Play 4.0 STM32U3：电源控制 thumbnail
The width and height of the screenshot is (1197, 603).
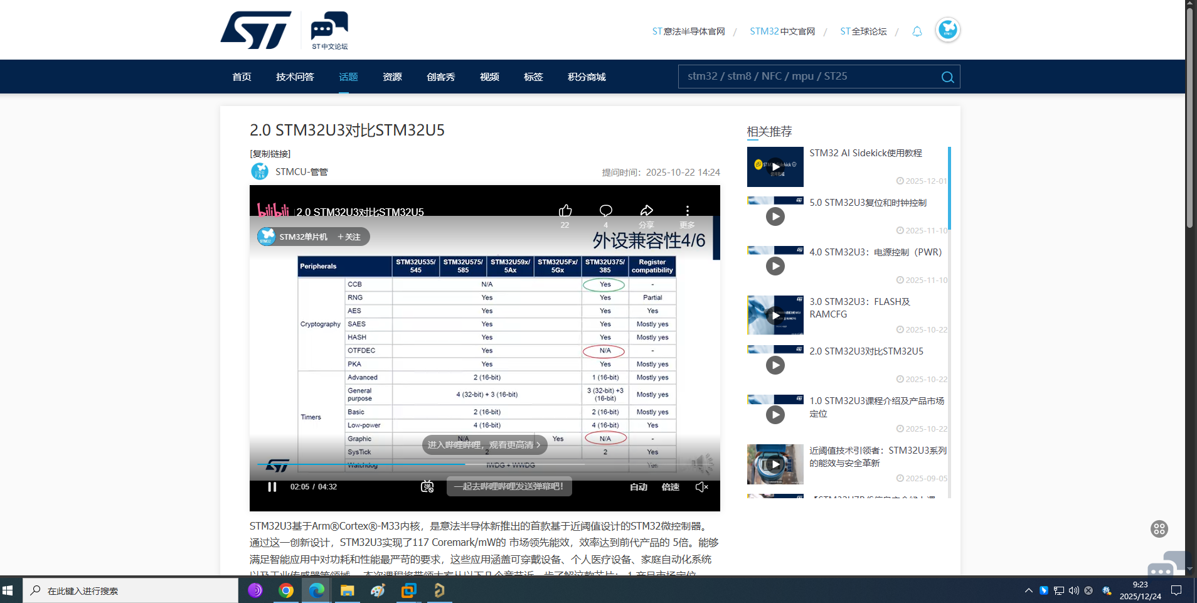[x=775, y=265]
